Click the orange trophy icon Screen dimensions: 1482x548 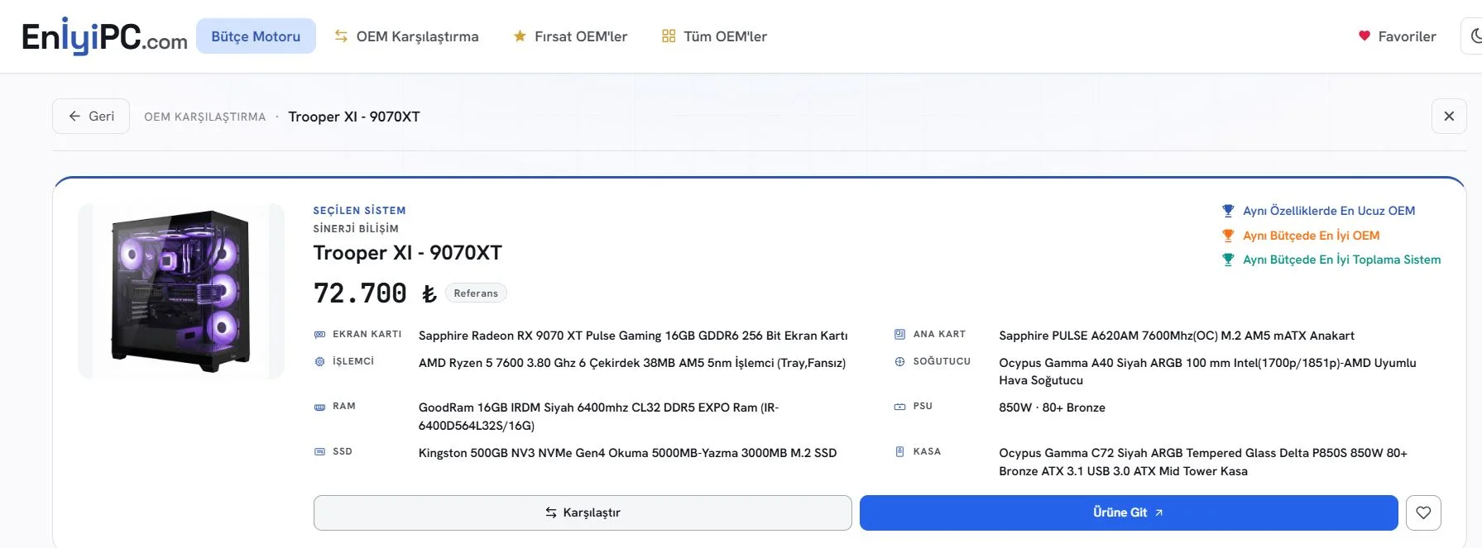(x=1228, y=236)
